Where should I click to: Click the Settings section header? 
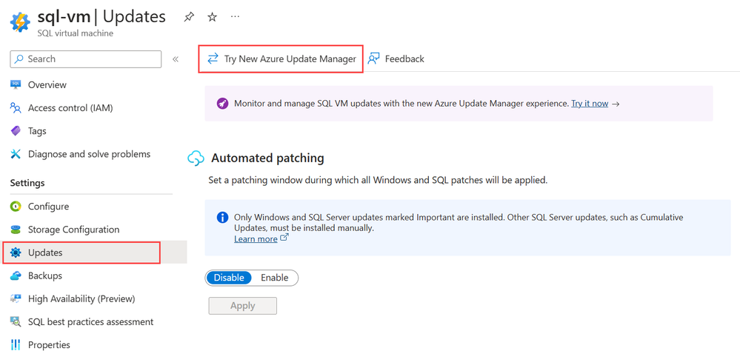(27, 183)
